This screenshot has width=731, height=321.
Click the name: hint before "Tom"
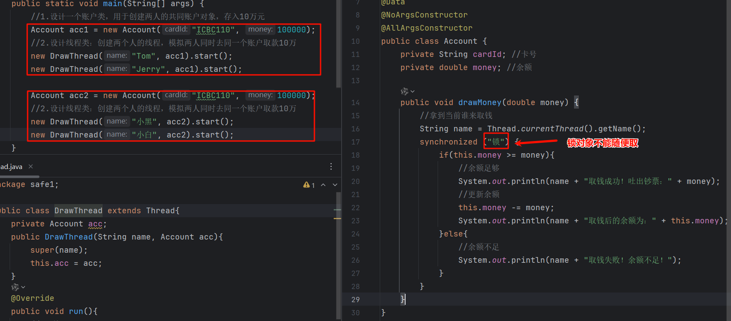pyautogui.click(x=117, y=56)
